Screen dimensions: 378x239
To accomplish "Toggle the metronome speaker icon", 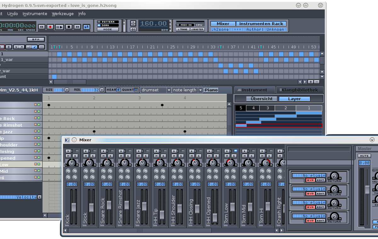I will (133, 30).
